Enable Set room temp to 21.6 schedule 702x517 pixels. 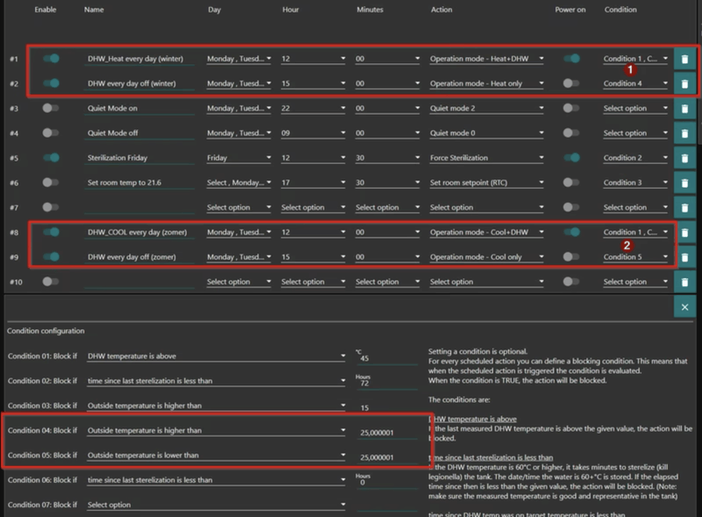50,183
